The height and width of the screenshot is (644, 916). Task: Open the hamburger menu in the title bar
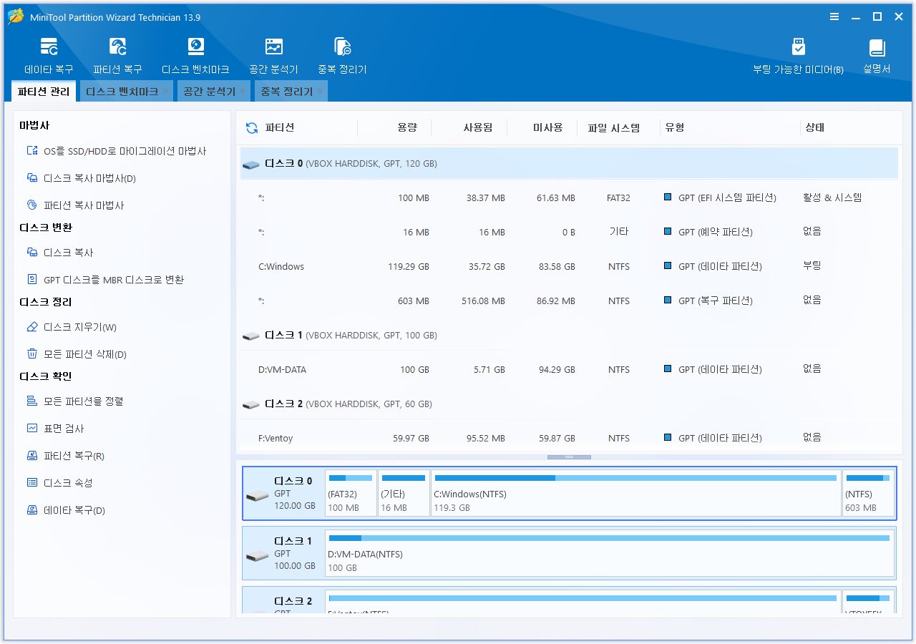(834, 16)
